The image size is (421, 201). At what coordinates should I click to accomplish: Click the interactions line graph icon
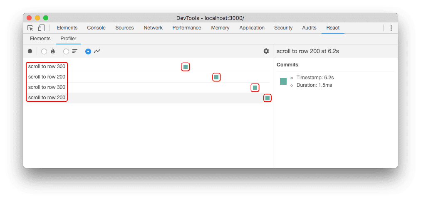point(97,51)
